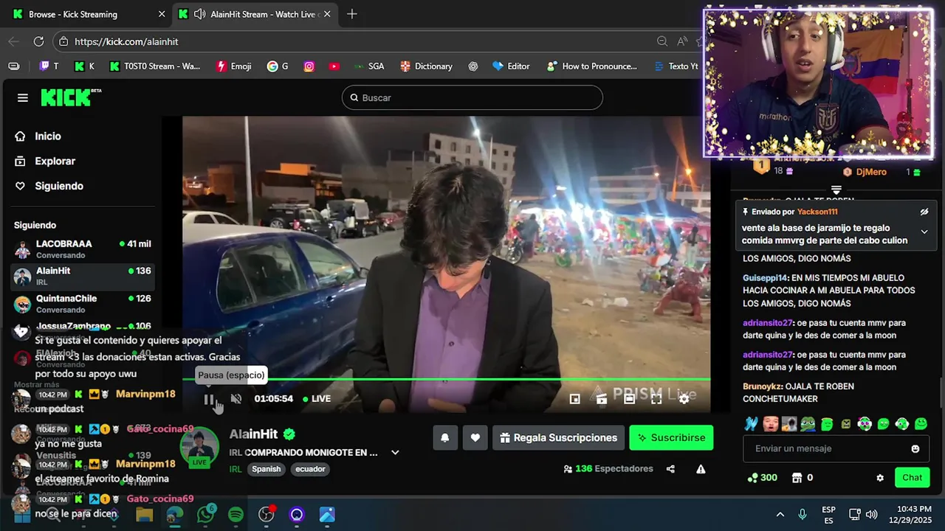Viewport: 945px width, 531px height.
Task: Open the video player settings gear
Action: 684,399
